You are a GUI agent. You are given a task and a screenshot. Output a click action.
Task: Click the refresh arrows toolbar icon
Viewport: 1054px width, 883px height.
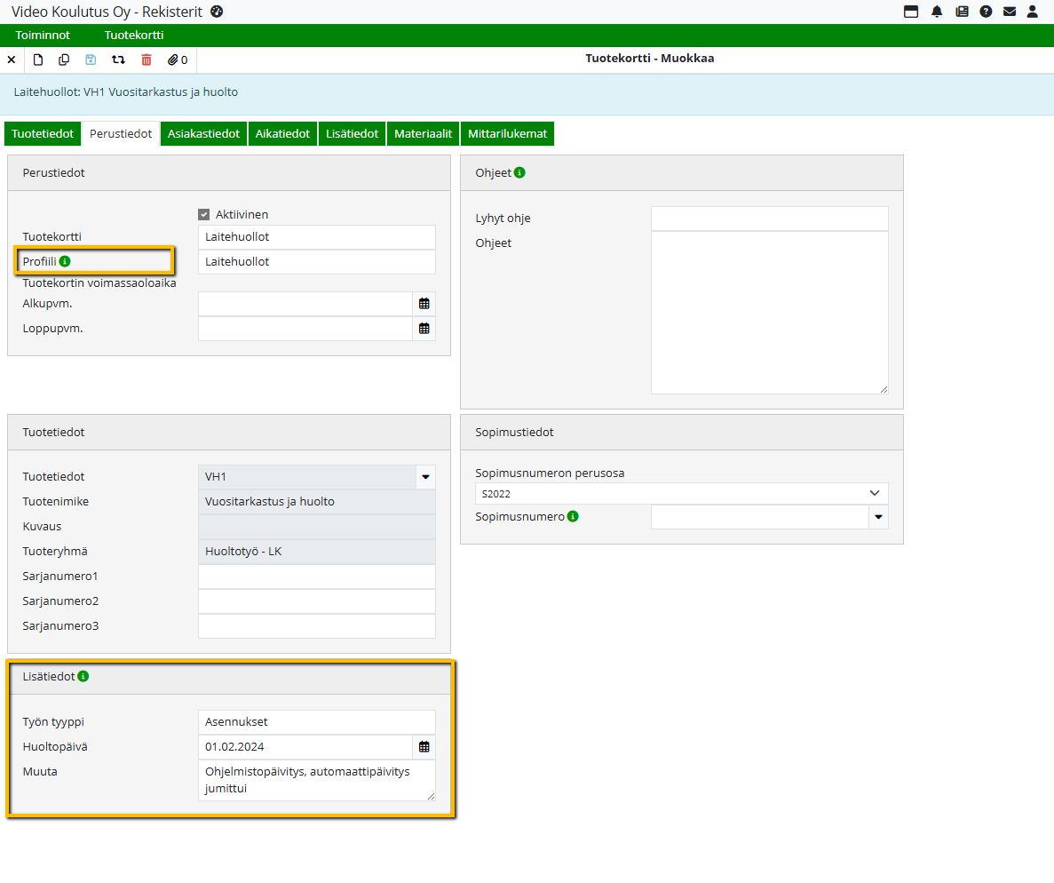[x=118, y=60]
